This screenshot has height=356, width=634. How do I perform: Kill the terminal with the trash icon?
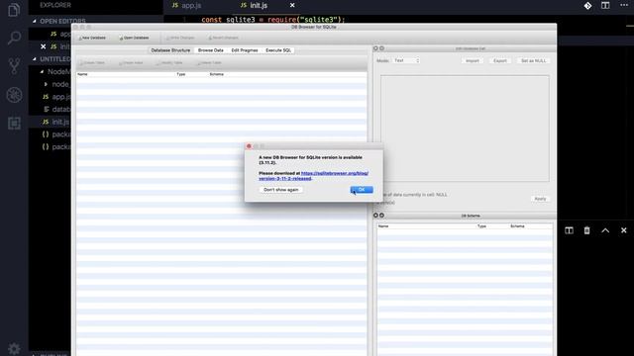tap(586, 230)
